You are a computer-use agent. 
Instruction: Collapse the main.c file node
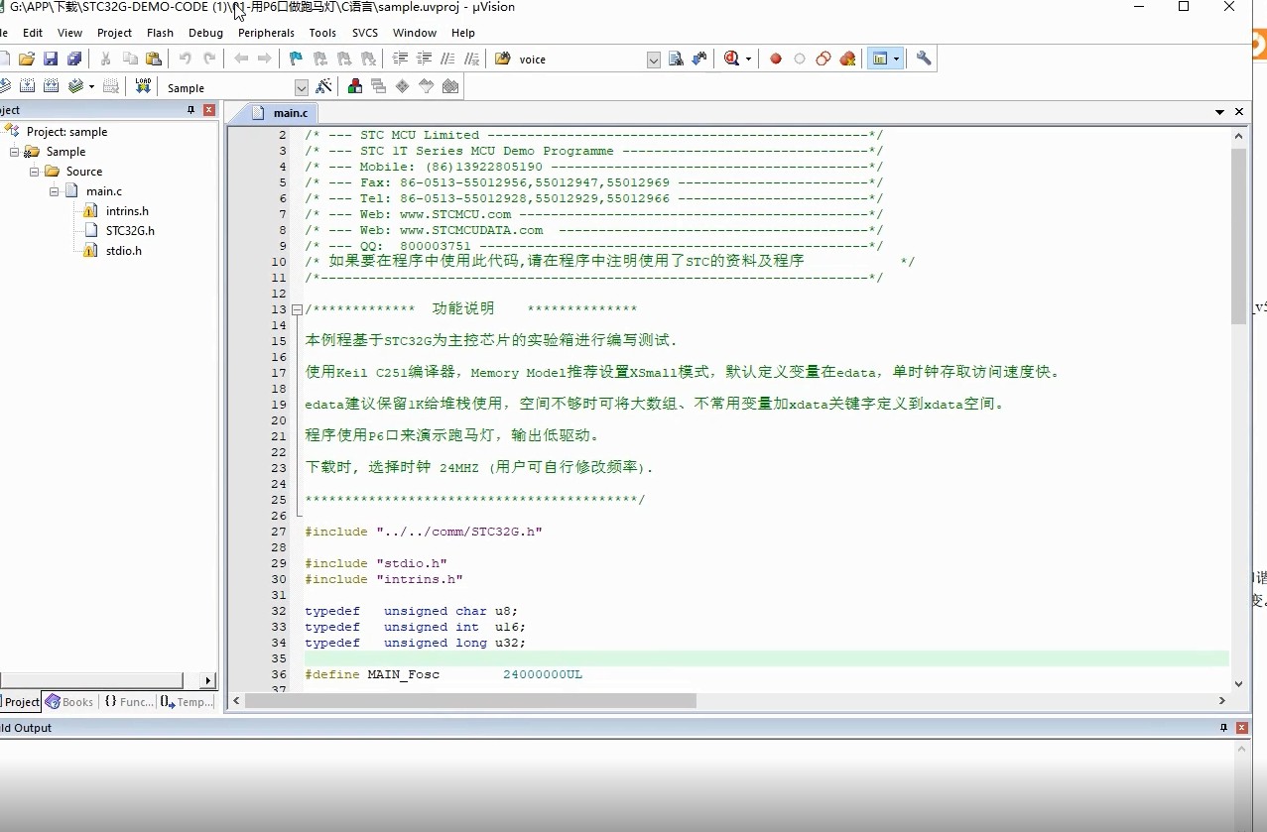tap(54, 191)
